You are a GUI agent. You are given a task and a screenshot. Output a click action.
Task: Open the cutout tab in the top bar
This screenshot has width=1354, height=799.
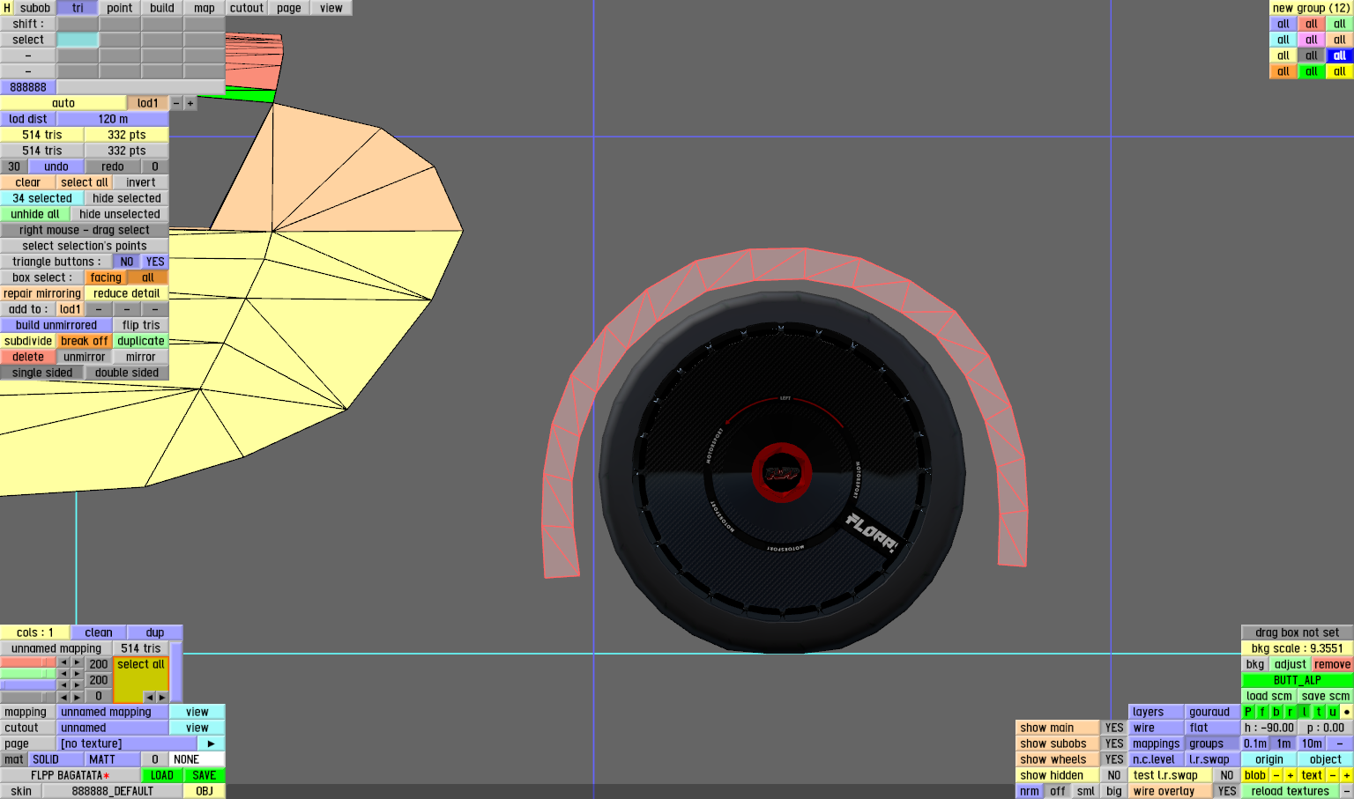247,8
